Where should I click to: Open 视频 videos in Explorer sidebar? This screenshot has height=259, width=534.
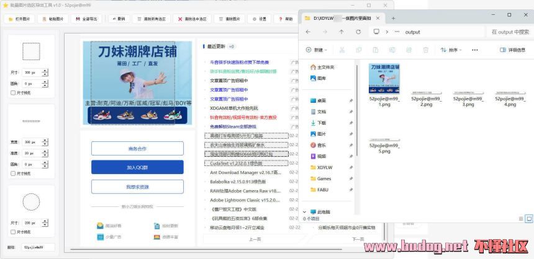click(319, 156)
